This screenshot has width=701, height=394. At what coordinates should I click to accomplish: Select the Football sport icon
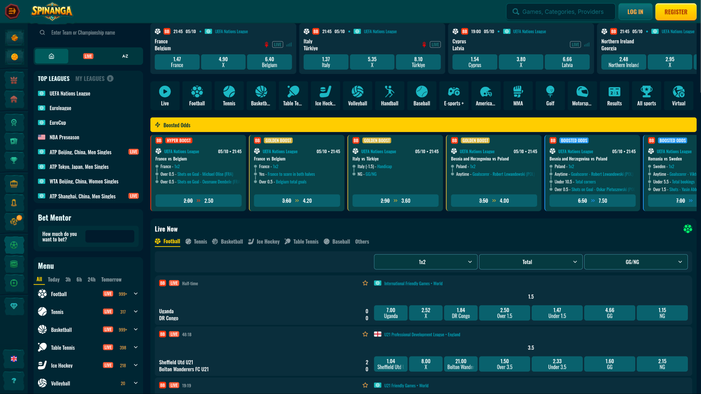pos(197,96)
